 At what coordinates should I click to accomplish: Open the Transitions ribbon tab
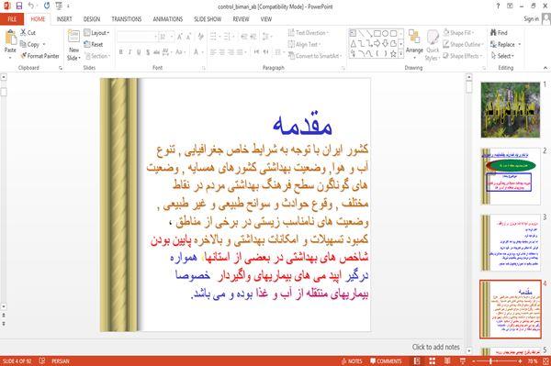pyautogui.click(x=127, y=19)
